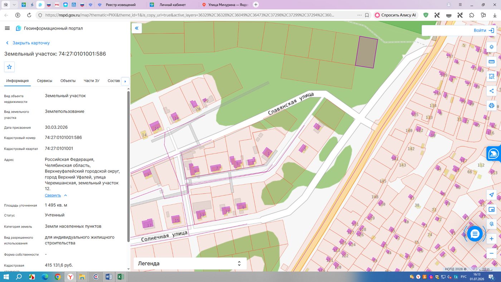Add parcel to favorites star
The image size is (501, 282).
pyautogui.click(x=9, y=67)
